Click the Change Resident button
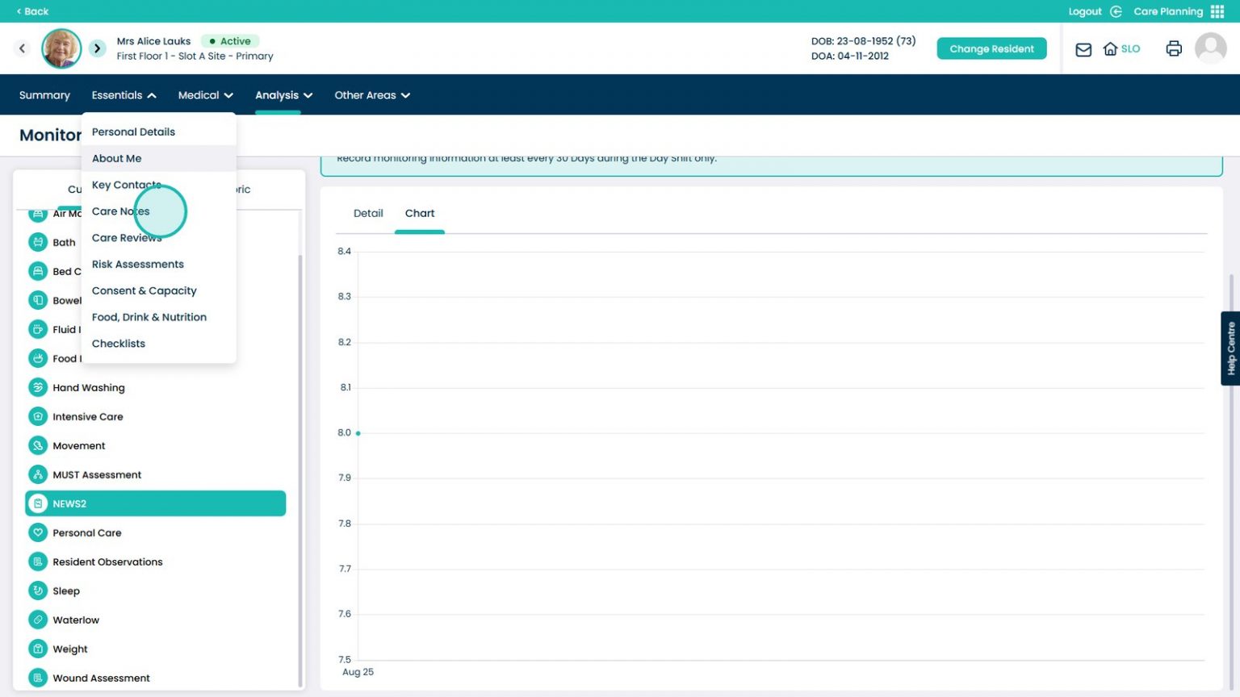 (x=991, y=48)
